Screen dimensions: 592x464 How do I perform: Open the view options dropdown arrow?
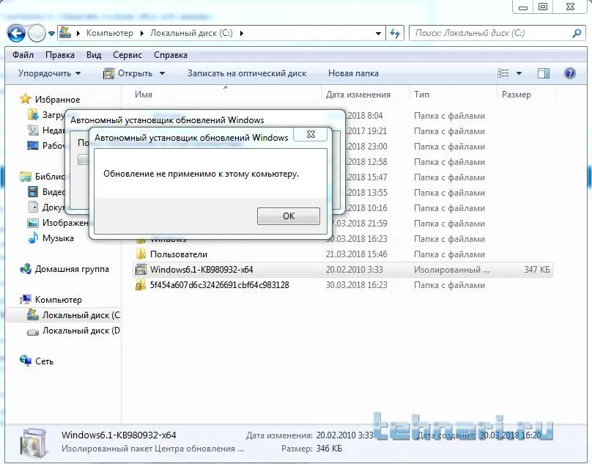point(519,73)
